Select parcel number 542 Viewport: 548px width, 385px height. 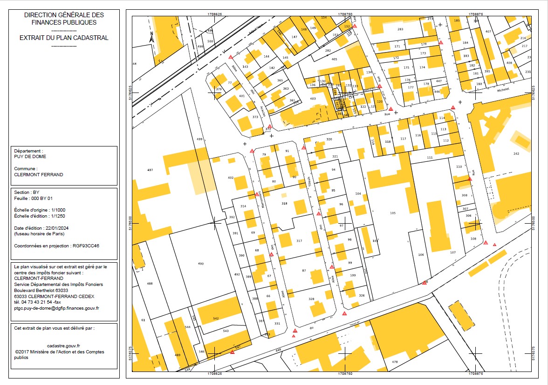(x=216, y=319)
